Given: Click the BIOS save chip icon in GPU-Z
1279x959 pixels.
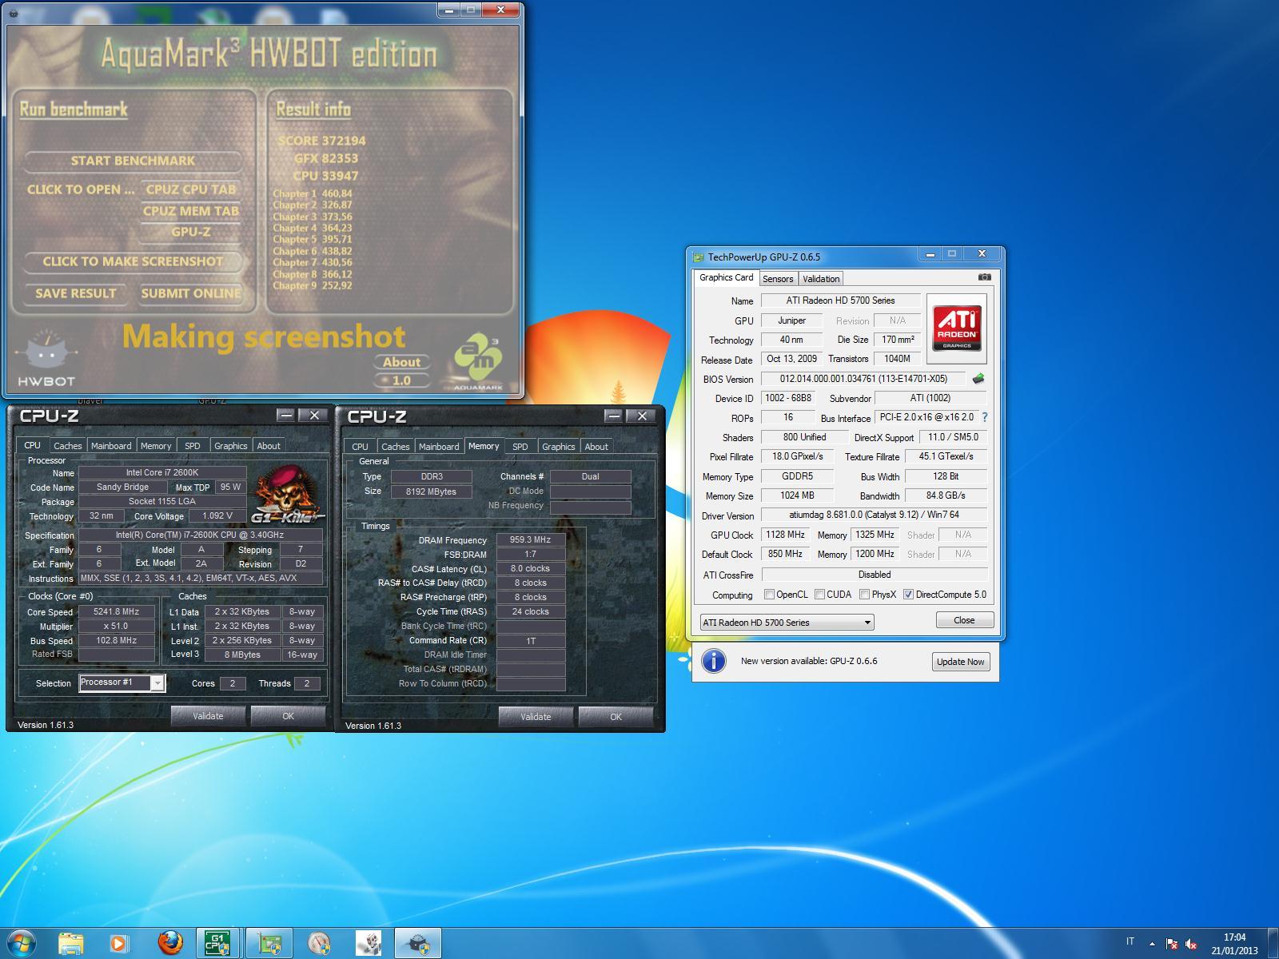Looking at the screenshot, I should click(x=978, y=379).
